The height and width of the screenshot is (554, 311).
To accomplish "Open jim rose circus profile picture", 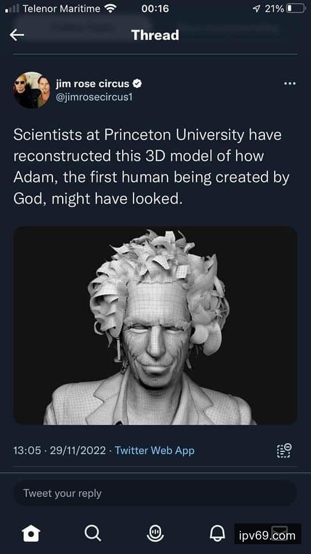I will tap(32, 90).
